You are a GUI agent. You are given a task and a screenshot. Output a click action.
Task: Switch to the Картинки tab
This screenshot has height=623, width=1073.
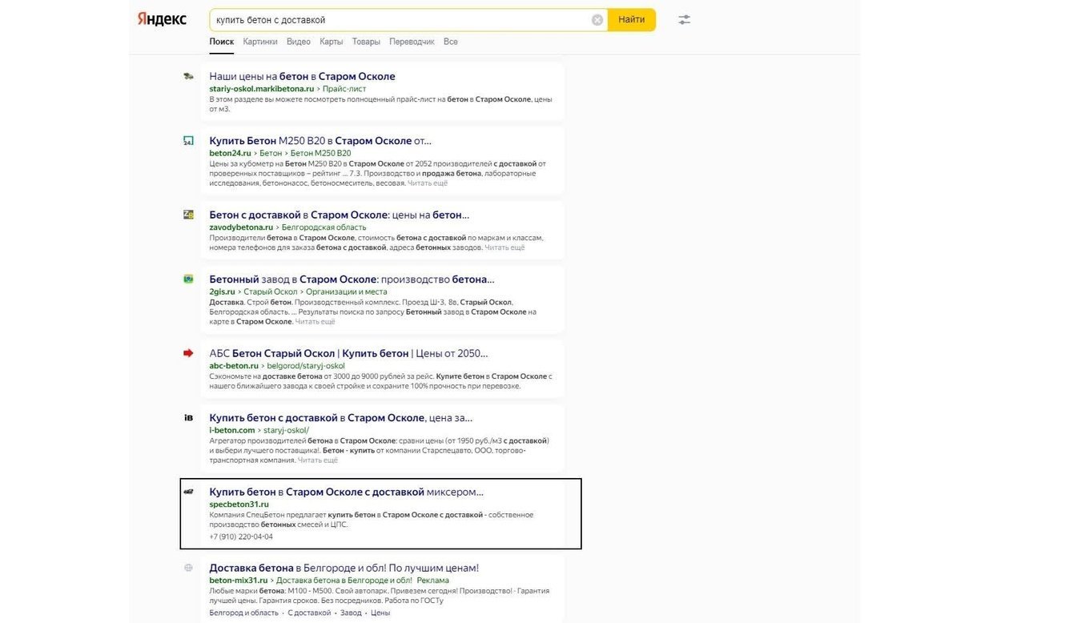(x=260, y=42)
